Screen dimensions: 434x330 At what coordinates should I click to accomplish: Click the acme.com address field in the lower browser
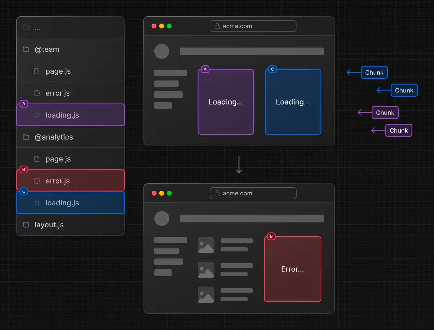click(253, 193)
